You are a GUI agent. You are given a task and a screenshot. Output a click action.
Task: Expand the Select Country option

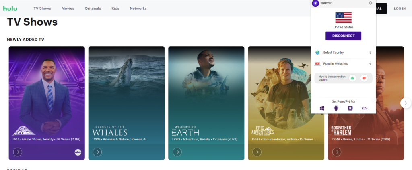coord(343,53)
